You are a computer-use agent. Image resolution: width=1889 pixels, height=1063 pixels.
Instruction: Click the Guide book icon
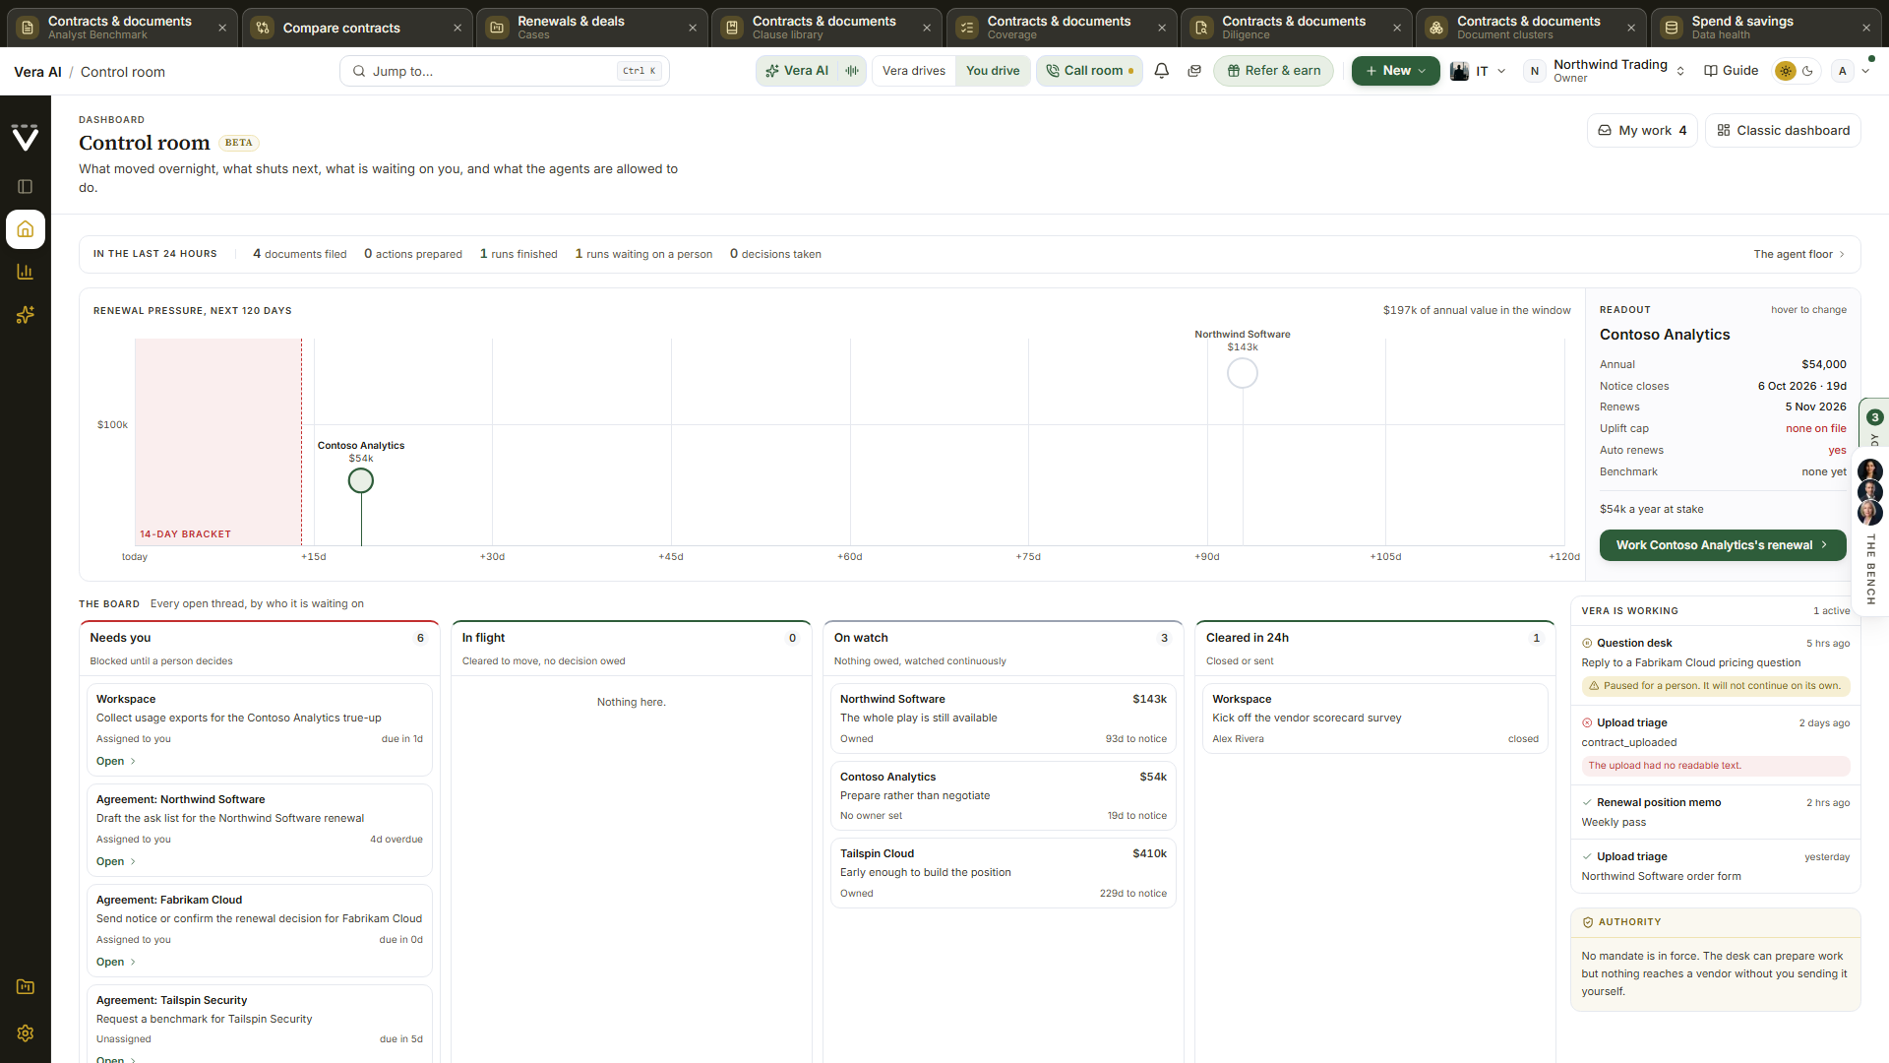point(1711,71)
